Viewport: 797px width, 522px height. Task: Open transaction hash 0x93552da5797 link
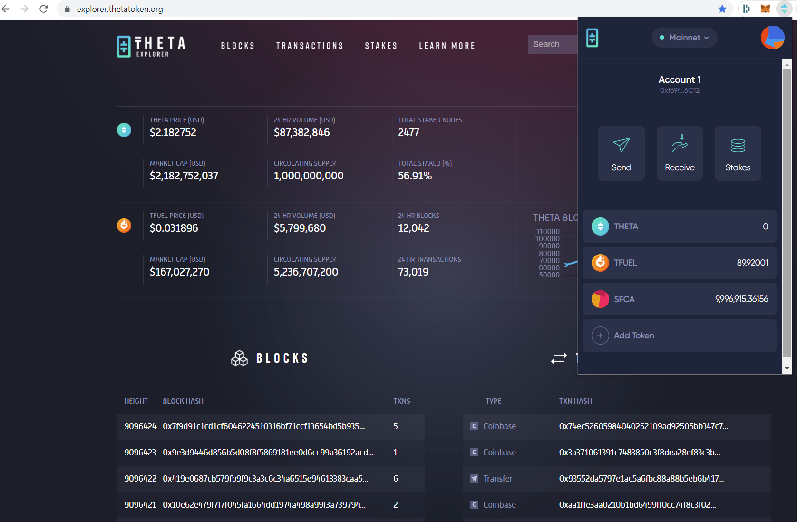641,478
